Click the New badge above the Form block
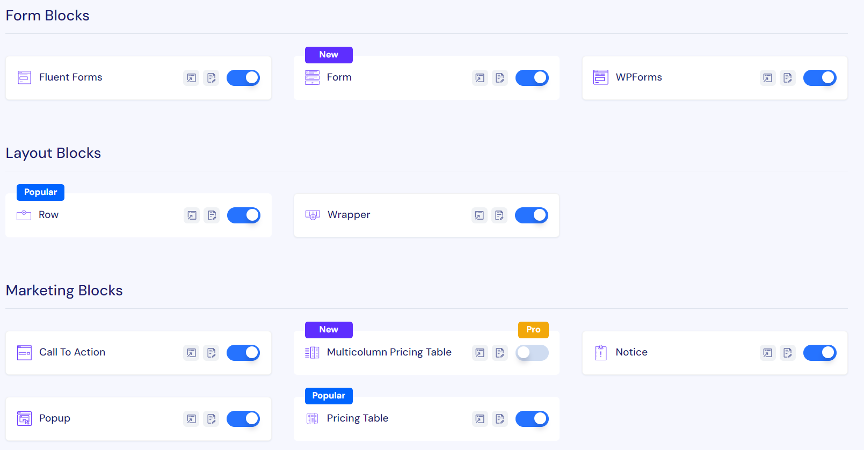The height and width of the screenshot is (450, 864). click(329, 54)
